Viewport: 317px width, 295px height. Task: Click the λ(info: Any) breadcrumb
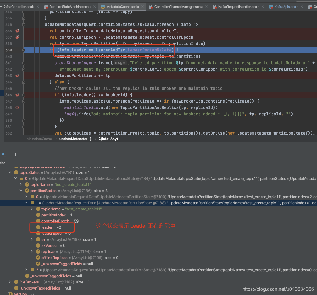(x=108, y=139)
